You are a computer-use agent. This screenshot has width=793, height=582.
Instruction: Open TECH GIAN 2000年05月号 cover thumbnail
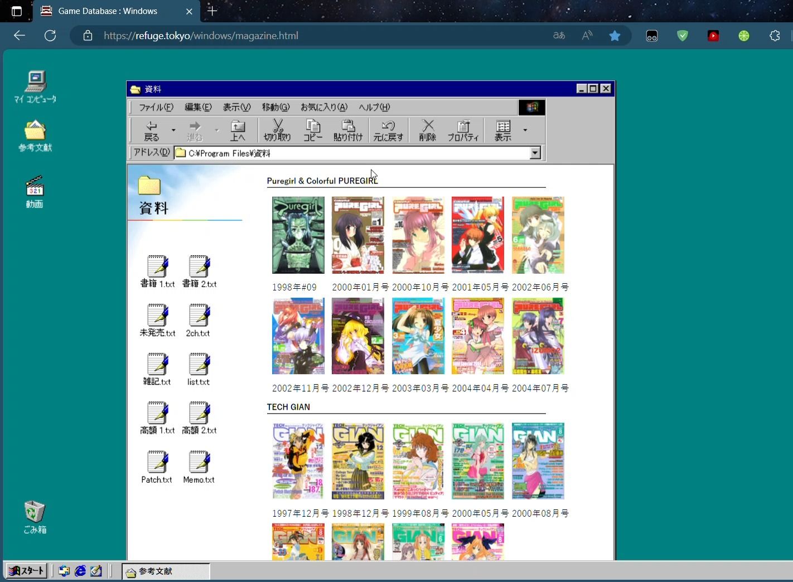(x=478, y=461)
